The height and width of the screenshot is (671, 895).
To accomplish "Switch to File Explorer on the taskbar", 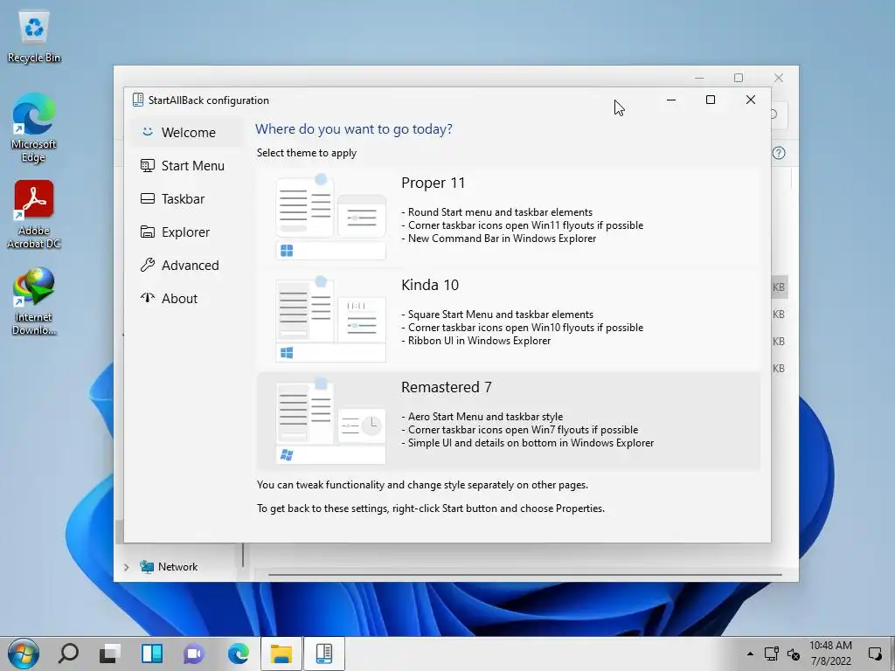I will (x=281, y=654).
